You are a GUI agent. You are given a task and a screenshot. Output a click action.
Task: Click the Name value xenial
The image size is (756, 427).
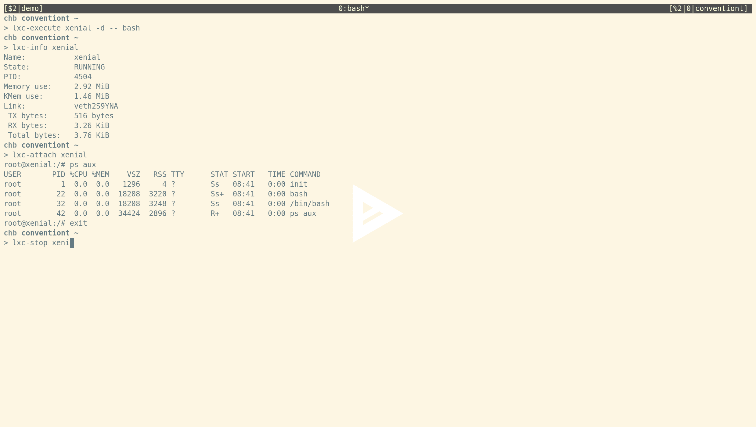point(87,57)
